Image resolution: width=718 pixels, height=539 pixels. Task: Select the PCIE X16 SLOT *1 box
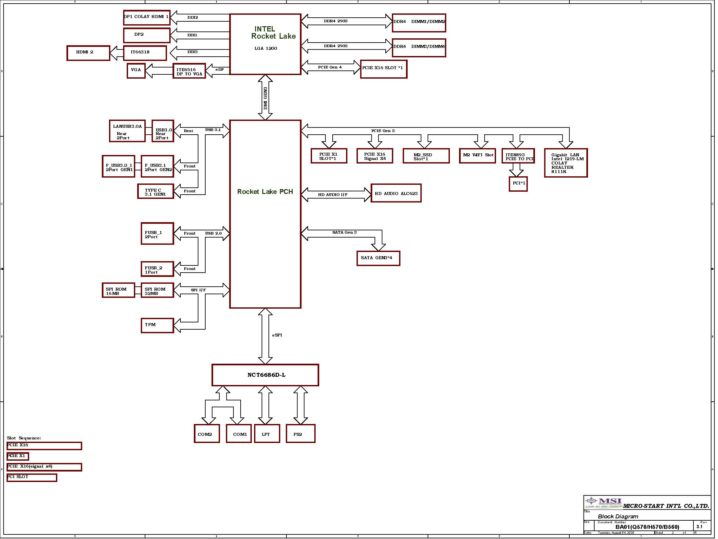(x=383, y=69)
